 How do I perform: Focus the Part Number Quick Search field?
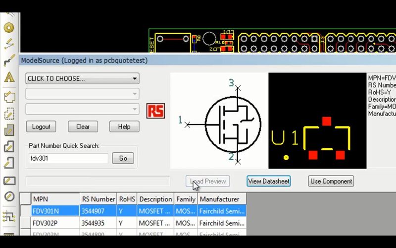(68, 158)
